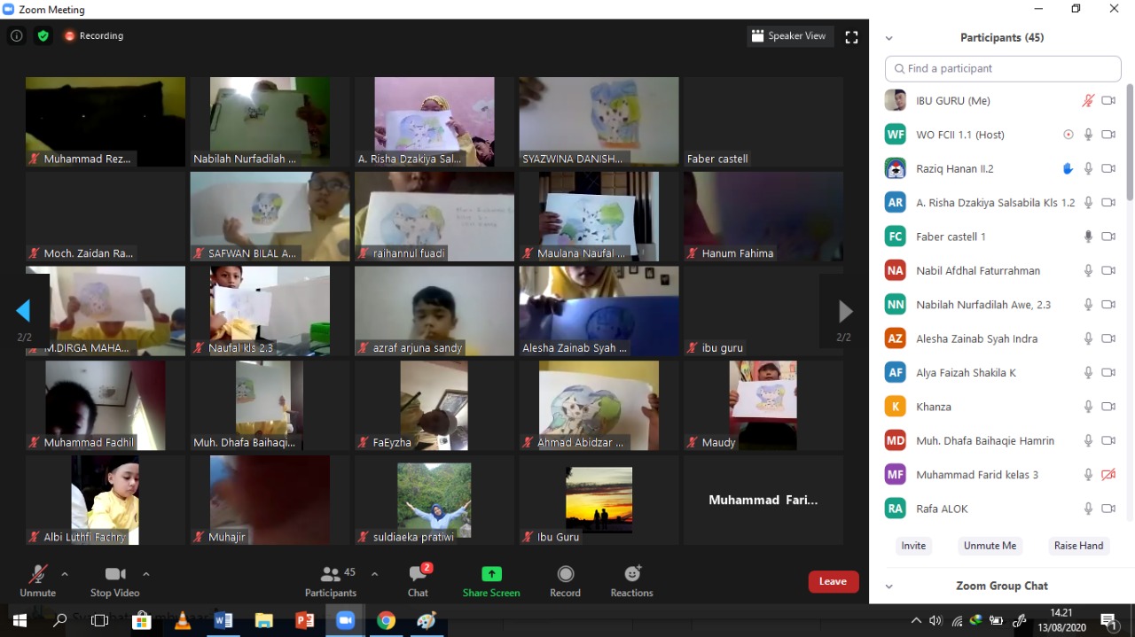Stop video with the camera button
This screenshot has width=1135, height=637.
(x=114, y=574)
